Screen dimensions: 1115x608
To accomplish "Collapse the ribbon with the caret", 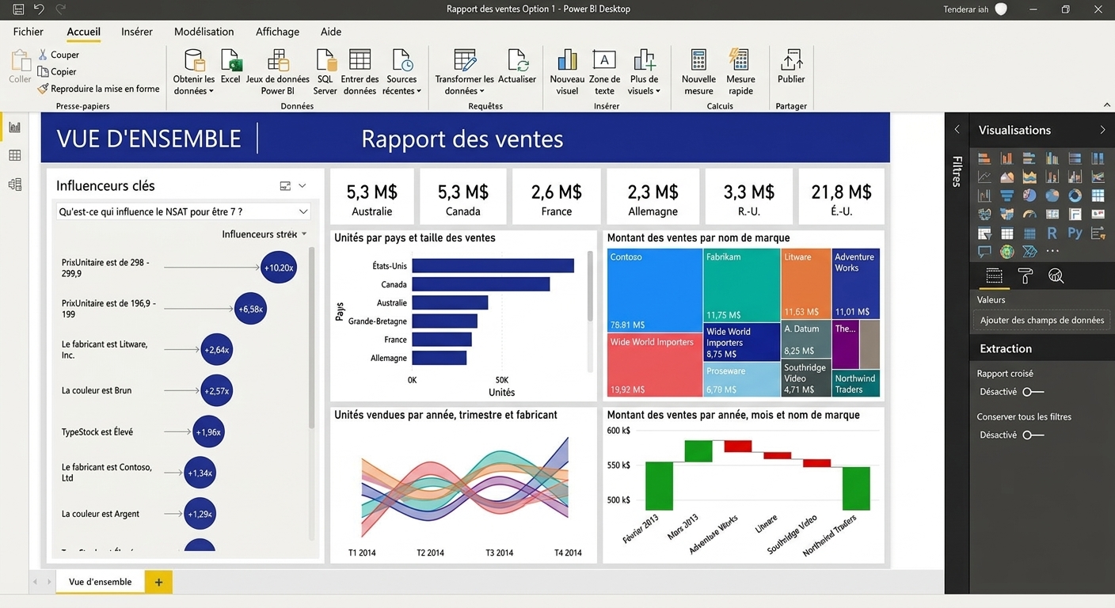I will pos(1106,105).
